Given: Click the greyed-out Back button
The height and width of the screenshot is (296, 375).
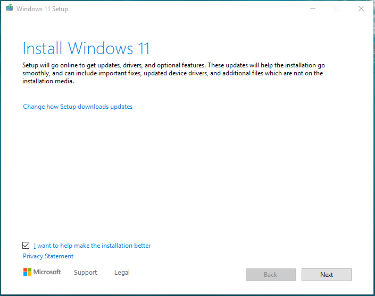Looking at the screenshot, I should click(271, 275).
